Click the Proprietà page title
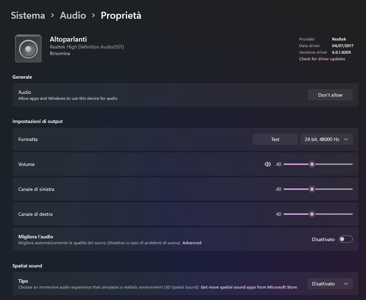 click(x=121, y=16)
